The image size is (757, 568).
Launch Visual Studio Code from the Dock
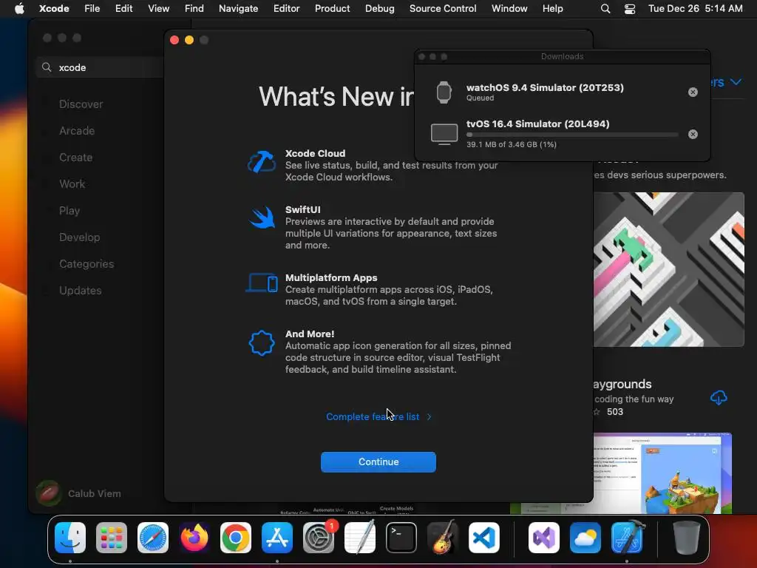pos(483,538)
